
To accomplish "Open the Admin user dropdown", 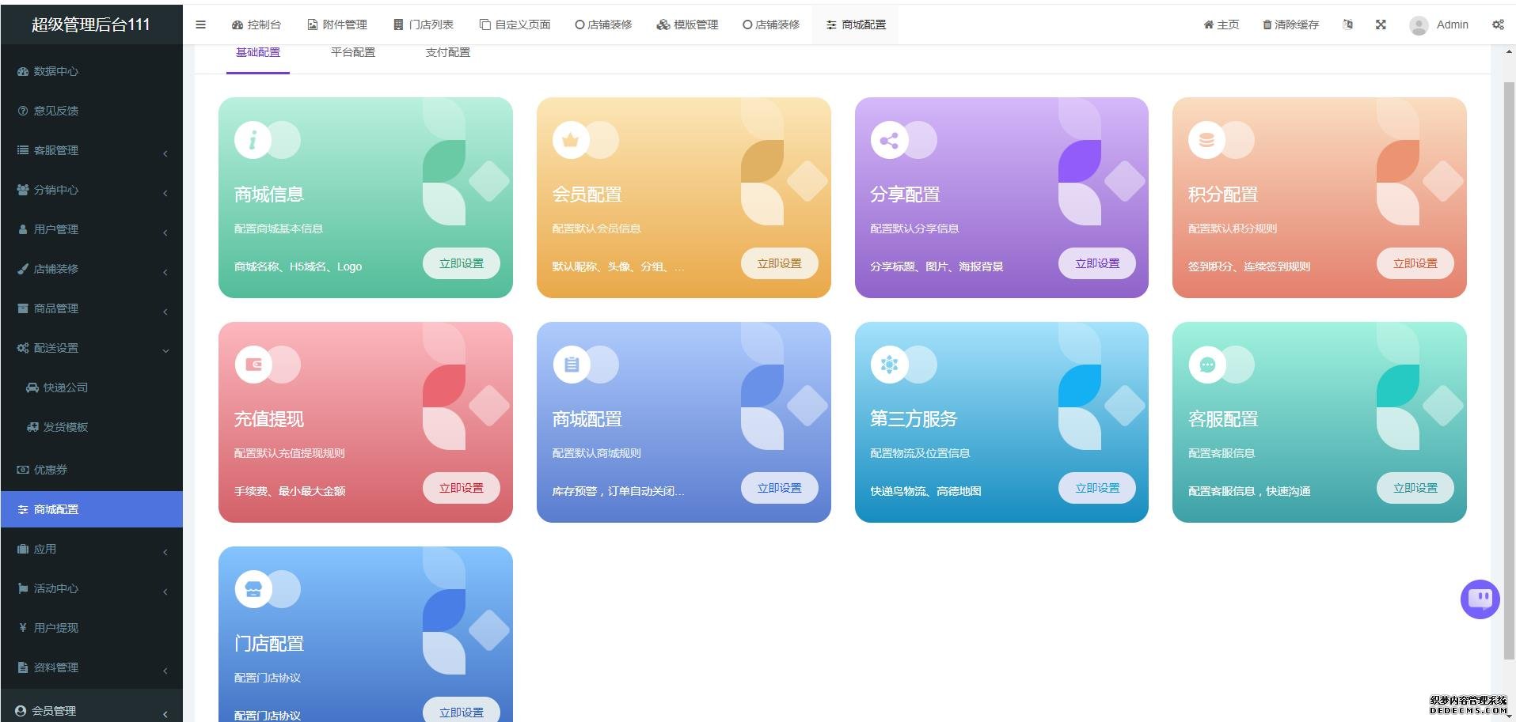I will pos(1439,25).
